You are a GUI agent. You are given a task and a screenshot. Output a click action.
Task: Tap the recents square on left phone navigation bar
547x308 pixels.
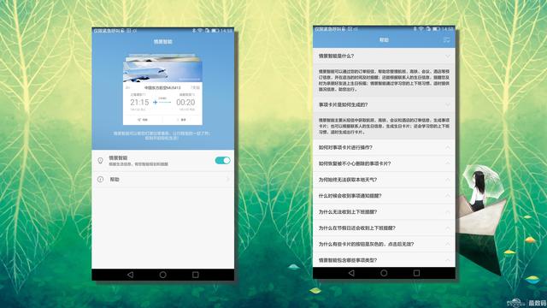click(x=196, y=275)
